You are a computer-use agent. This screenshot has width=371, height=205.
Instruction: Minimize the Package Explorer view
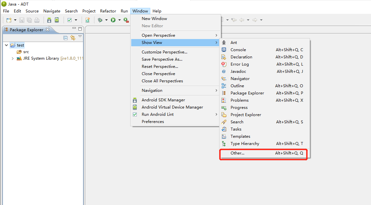[x=74, y=28]
